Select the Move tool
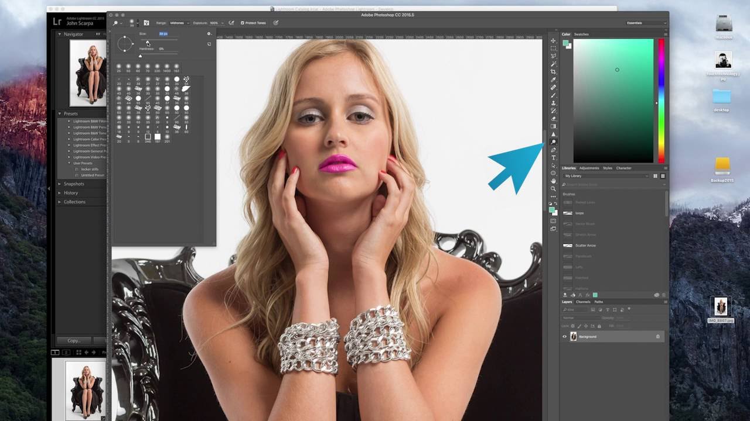Image resolution: width=750 pixels, height=421 pixels. click(x=553, y=41)
